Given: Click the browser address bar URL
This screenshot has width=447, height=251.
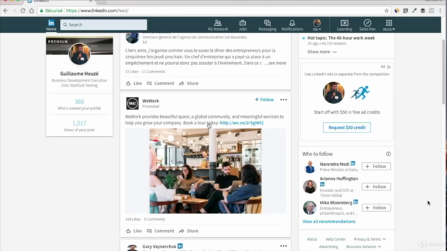Looking at the screenshot, I should click(x=97, y=11).
